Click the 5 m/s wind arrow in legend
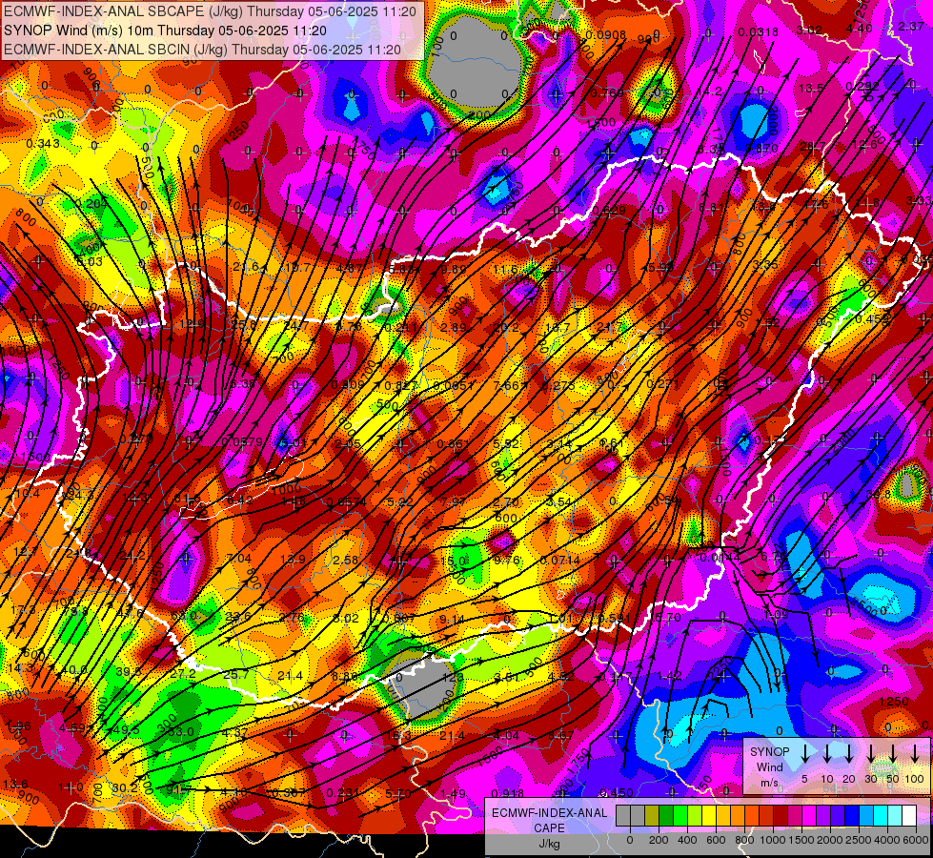 804,754
